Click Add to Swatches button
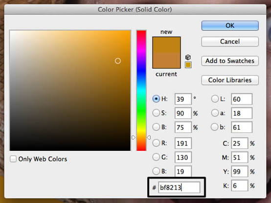Image resolution: width=271 pixels, height=203 pixels. 230,61
